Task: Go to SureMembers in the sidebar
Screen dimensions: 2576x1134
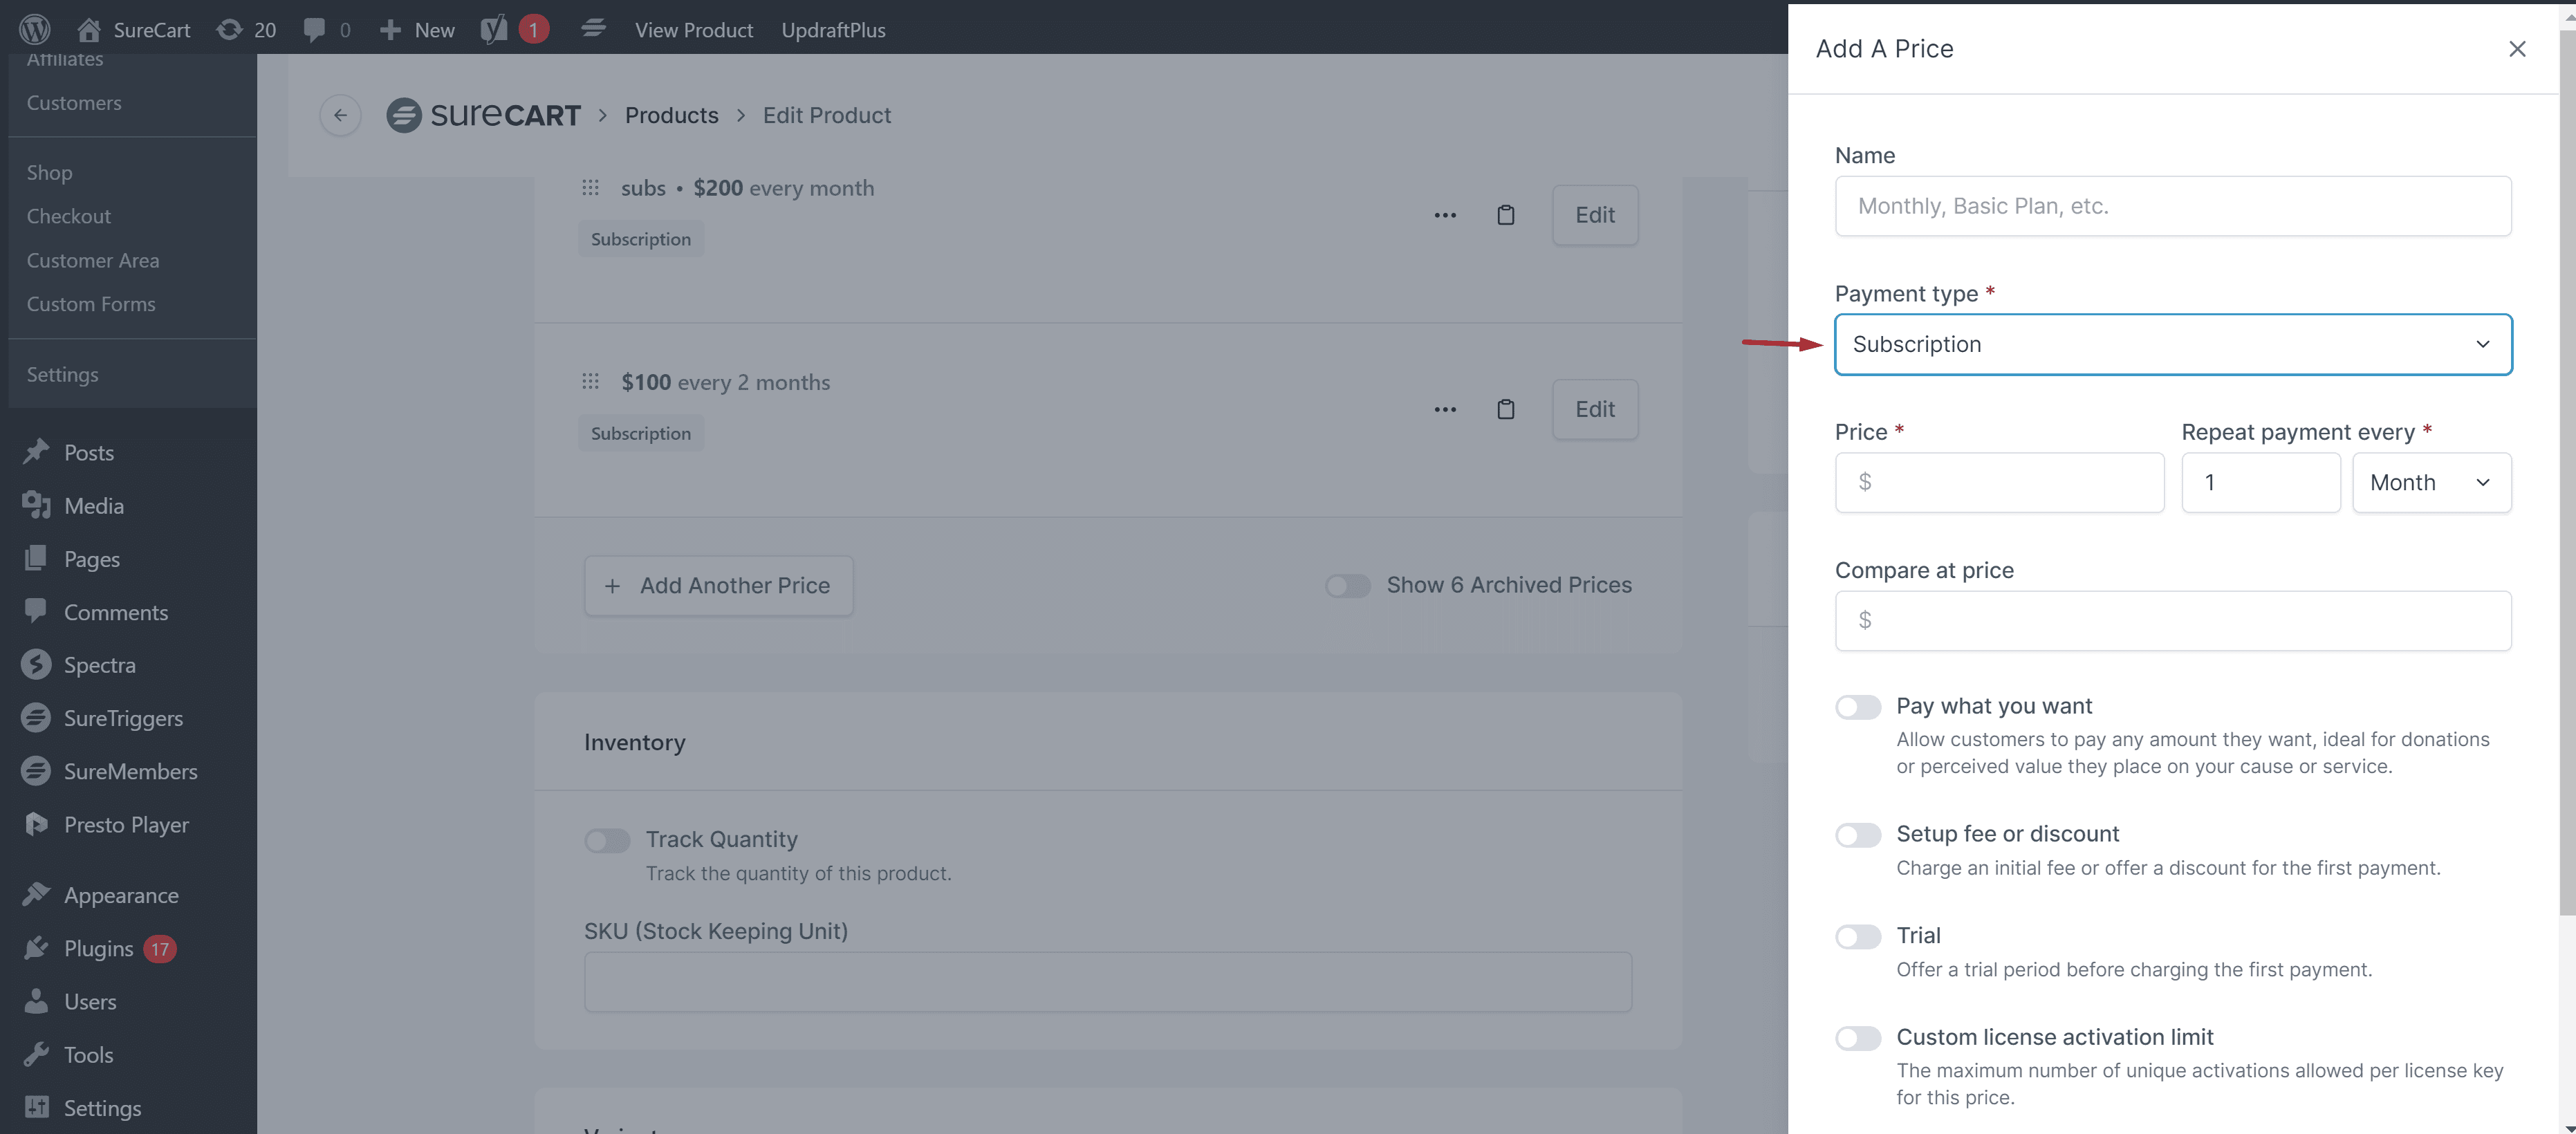Action: (130, 771)
